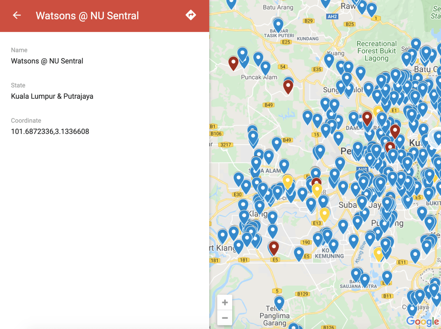Click the coordinate value 101.6872336,3.1336608

(50, 131)
